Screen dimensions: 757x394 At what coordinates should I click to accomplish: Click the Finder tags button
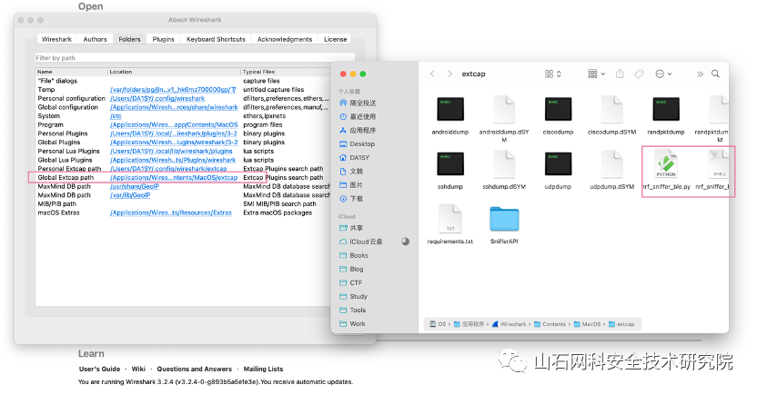coord(639,74)
